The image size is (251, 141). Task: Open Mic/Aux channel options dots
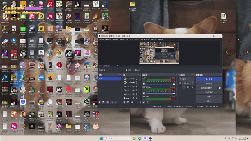(x=144, y=90)
